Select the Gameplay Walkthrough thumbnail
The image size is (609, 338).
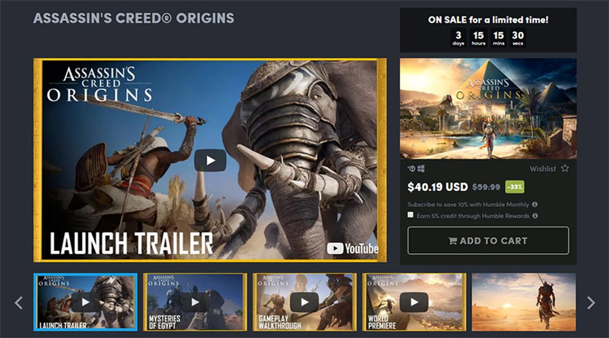coord(304,302)
